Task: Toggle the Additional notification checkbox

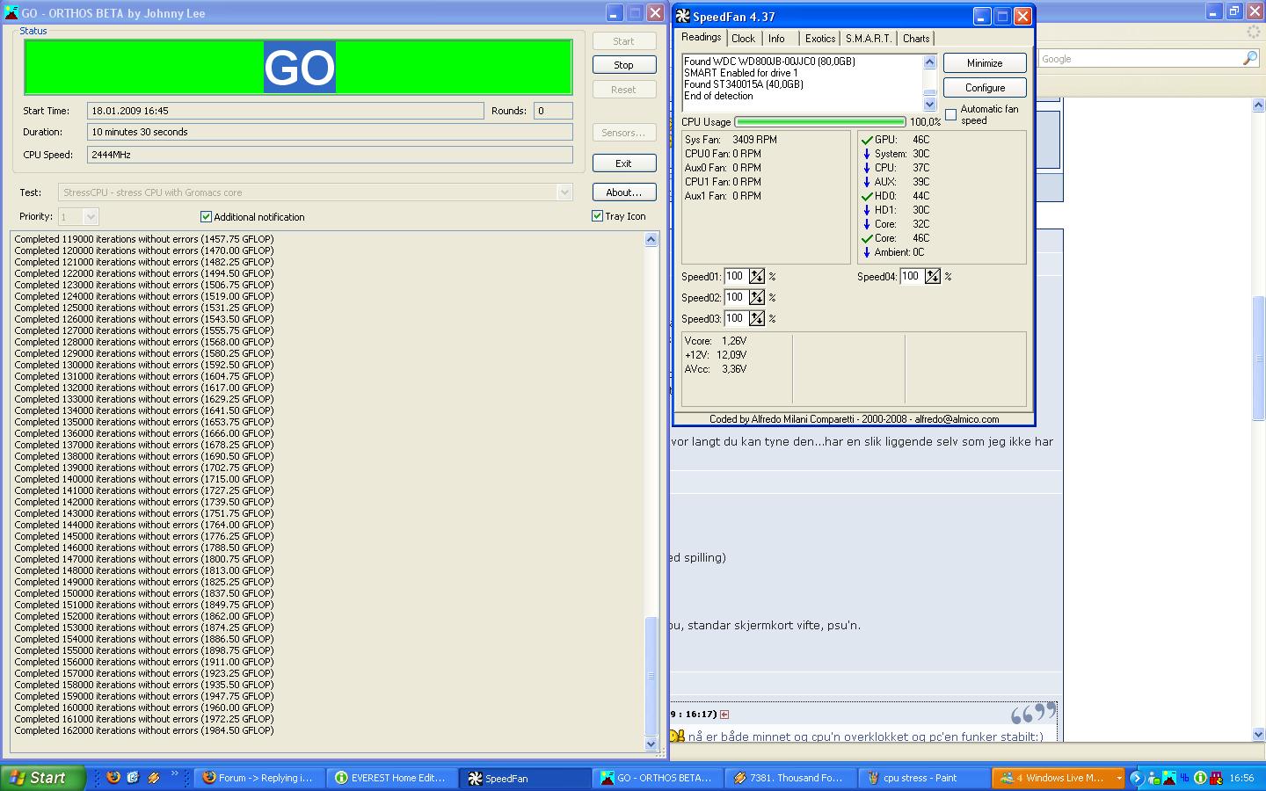Action: (206, 216)
